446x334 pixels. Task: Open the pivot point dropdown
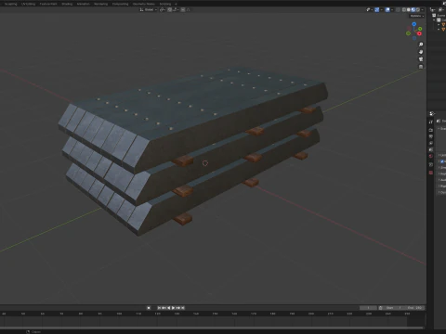[x=163, y=10]
